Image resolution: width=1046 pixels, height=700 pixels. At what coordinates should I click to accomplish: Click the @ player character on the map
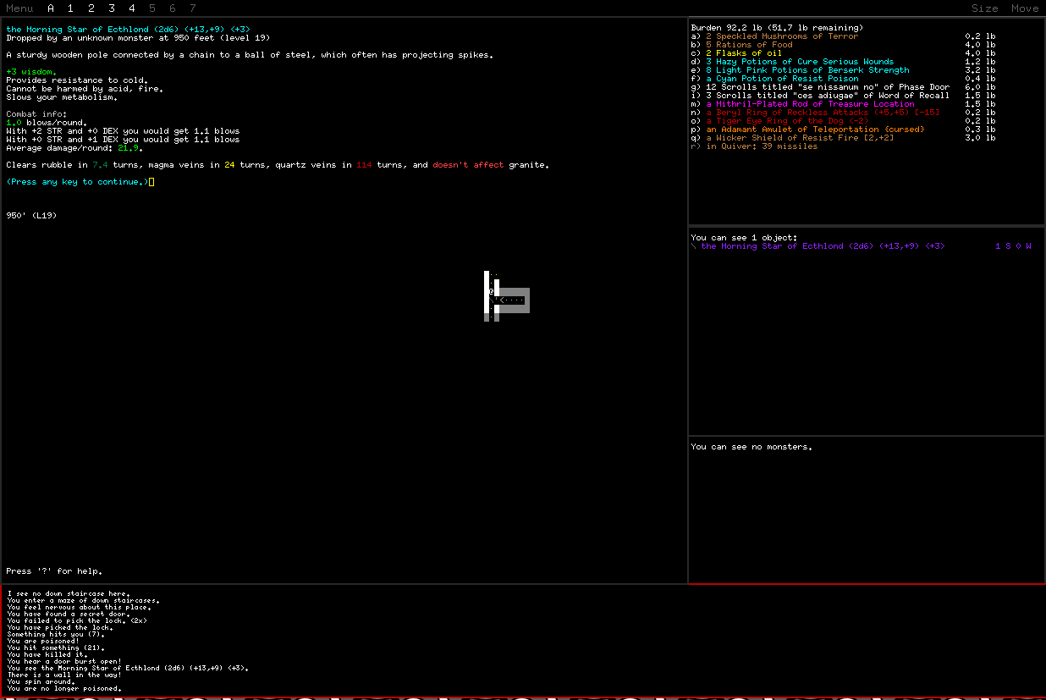[x=492, y=291]
